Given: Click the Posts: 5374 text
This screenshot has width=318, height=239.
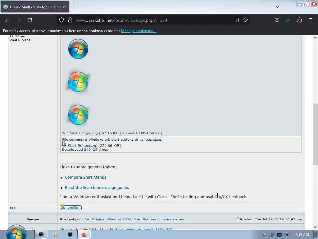Looking at the screenshot, I should click(20, 40).
